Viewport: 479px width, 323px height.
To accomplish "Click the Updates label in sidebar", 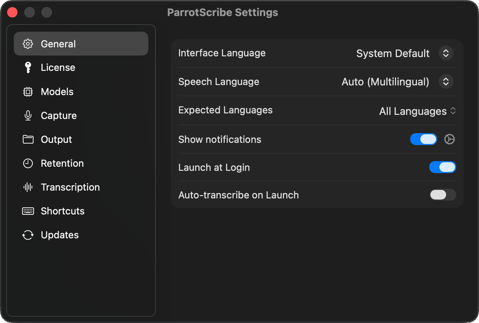I will [60, 235].
